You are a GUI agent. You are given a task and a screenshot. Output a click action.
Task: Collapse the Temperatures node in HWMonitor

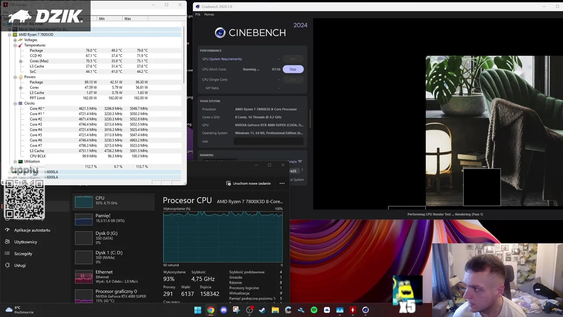click(x=15, y=45)
